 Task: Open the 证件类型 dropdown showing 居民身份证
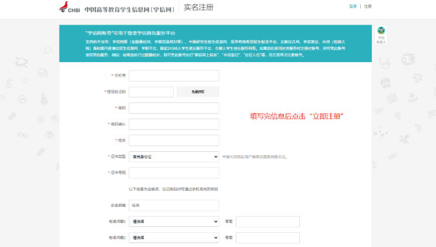coord(174,157)
